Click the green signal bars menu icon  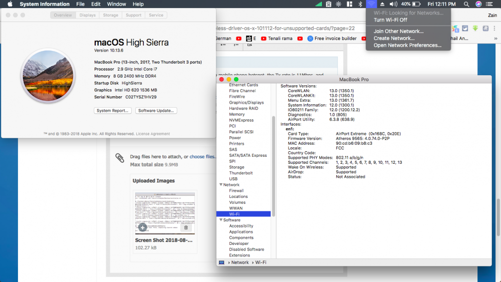point(319,4)
